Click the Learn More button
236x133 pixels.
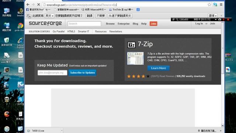pyautogui.click(x=159, y=68)
